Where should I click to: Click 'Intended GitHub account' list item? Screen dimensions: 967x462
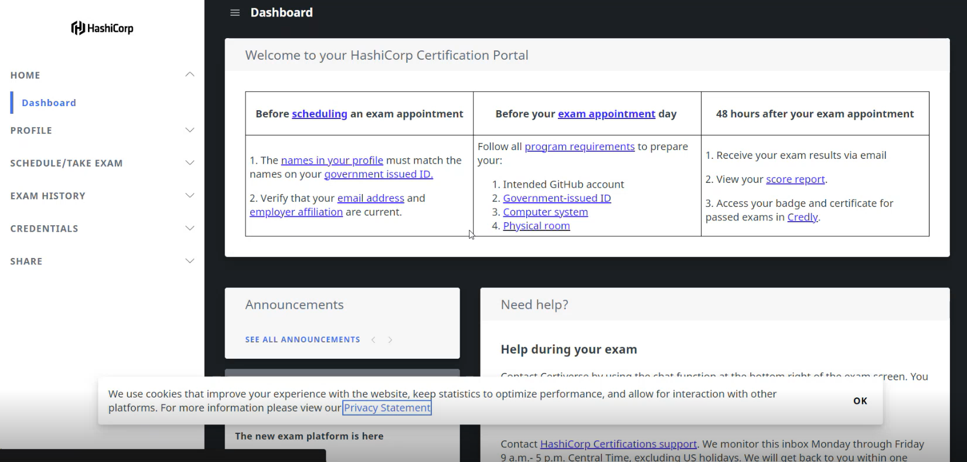click(563, 184)
